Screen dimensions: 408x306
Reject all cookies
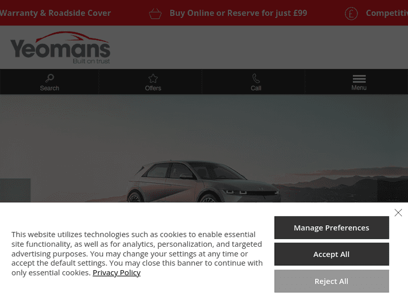click(x=331, y=282)
